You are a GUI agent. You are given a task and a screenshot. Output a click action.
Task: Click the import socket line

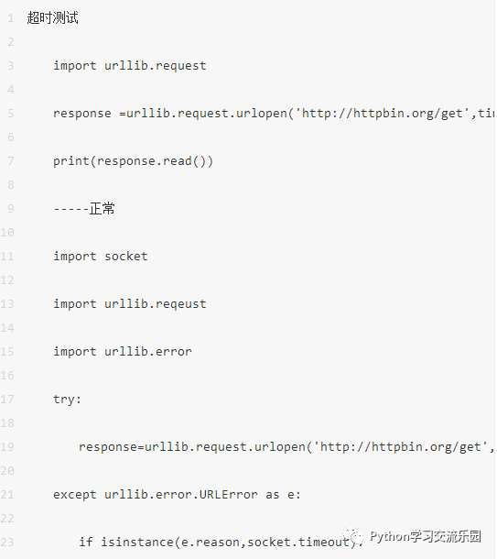click(x=101, y=257)
